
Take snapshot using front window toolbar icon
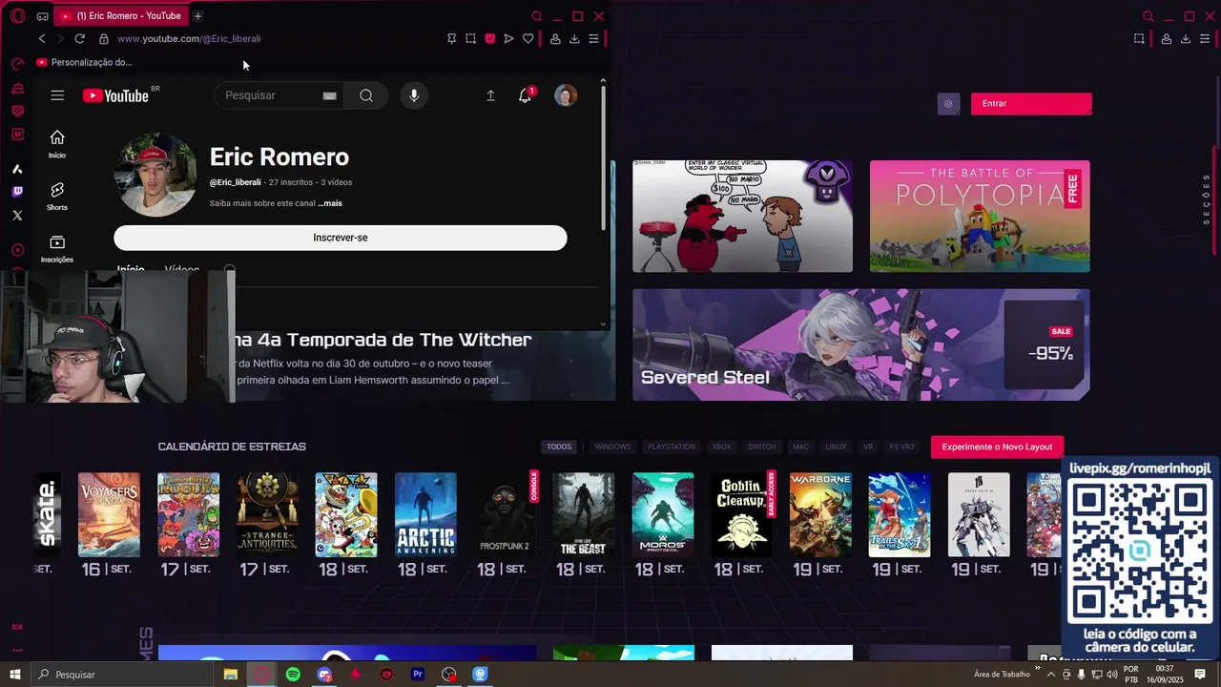[471, 39]
